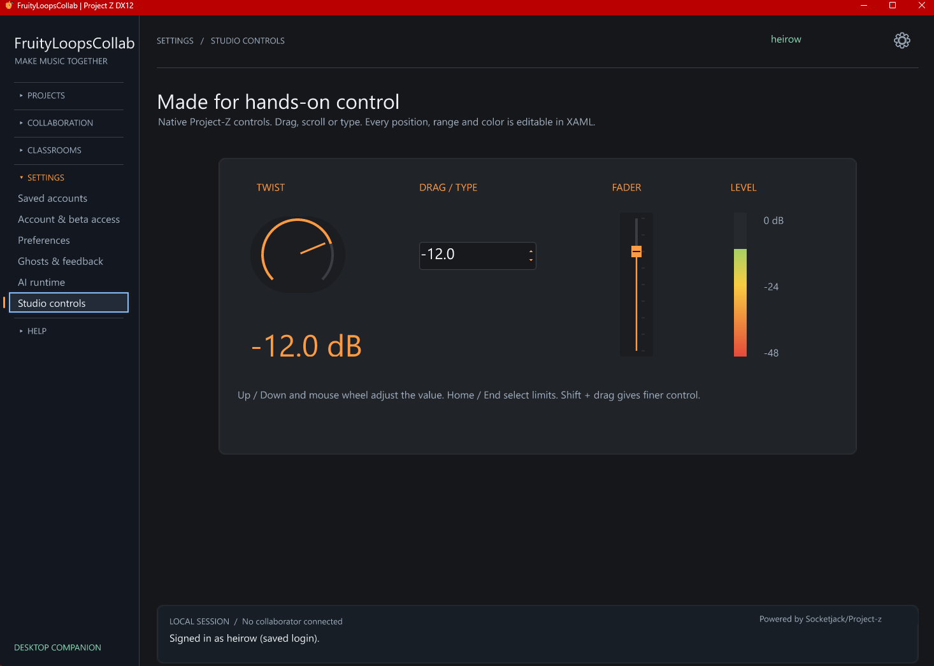This screenshot has width=934, height=666.
Task: Click the STUDIO CONTROLS breadcrumb
Action: click(x=248, y=41)
